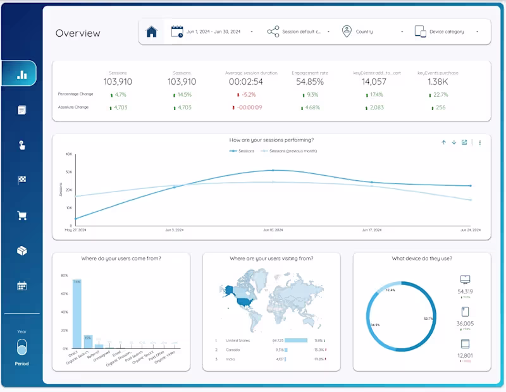The width and height of the screenshot is (506, 392).
Task: Click the Direct bar in channel chart
Action: 77,314
